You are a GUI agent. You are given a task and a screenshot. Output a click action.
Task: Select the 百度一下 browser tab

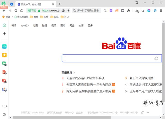tap(35, 4)
